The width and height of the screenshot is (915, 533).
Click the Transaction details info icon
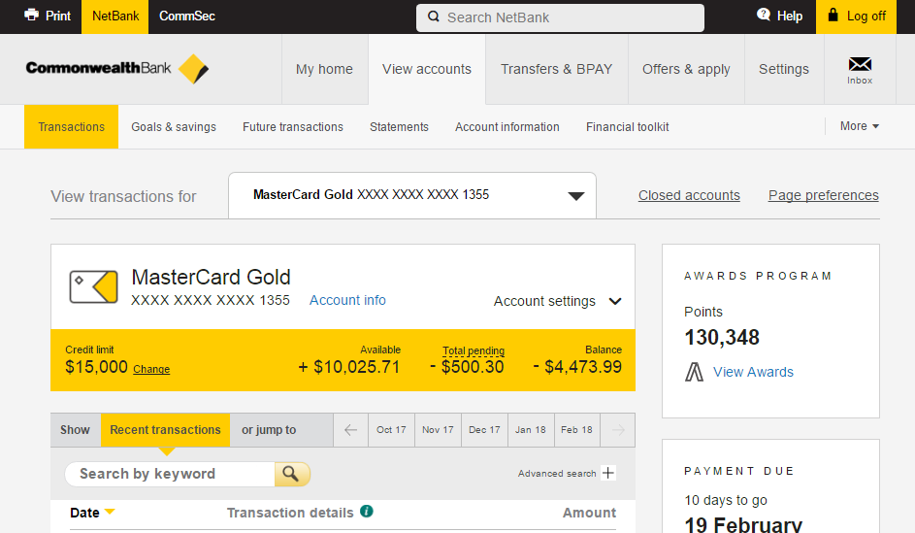click(367, 512)
